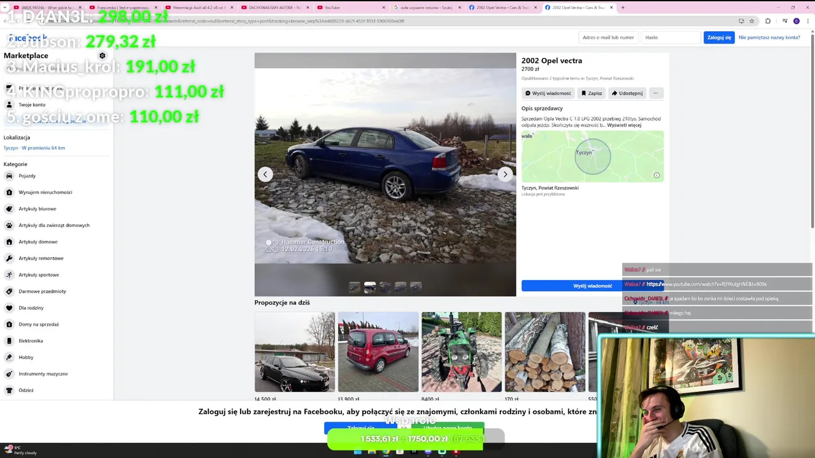This screenshot has height=458, width=815.
Task: Select third photo thumbnail in carousel
Action: point(385,288)
